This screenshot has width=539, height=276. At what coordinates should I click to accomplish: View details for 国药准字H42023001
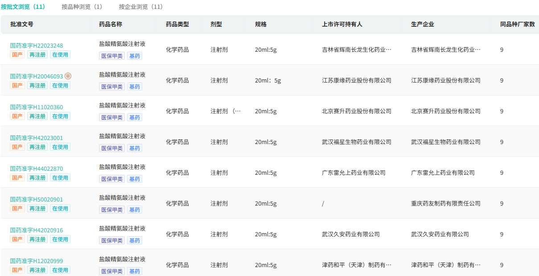[x=37, y=138]
